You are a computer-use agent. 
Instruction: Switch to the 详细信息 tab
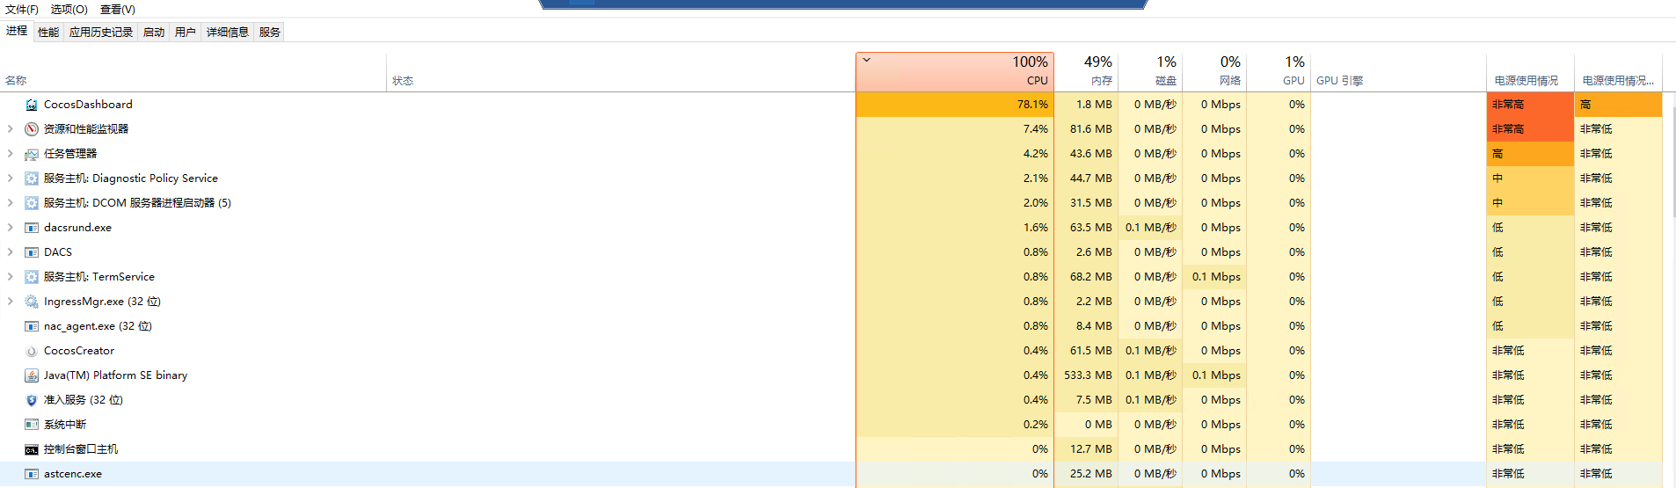click(x=227, y=32)
